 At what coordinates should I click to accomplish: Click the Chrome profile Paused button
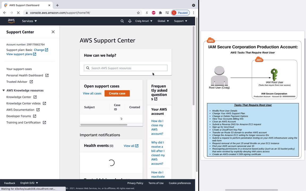(x=180, y=13)
